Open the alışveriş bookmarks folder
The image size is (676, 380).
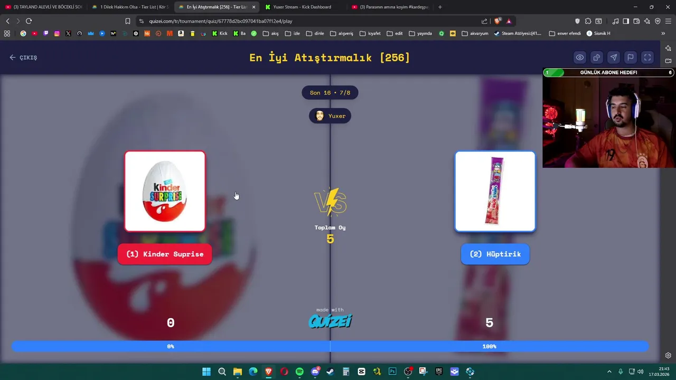[x=341, y=33]
